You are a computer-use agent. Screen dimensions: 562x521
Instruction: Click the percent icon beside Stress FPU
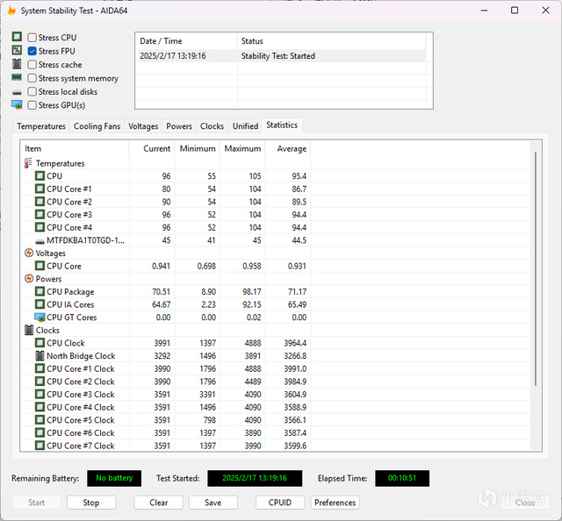click(x=17, y=50)
